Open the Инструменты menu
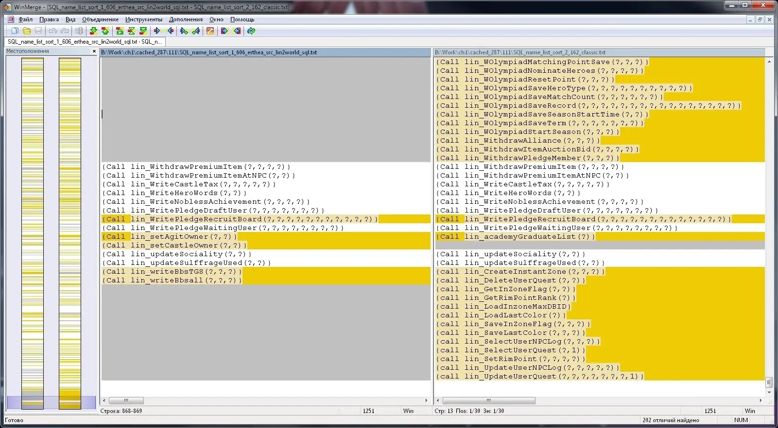 tap(144, 19)
